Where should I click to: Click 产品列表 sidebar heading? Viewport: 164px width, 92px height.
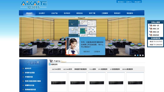[x=33, y=63]
